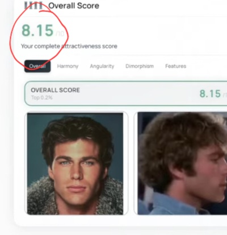Click the Top 0.2% percentile text
This screenshot has width=227, height=235.
(42, 97)
